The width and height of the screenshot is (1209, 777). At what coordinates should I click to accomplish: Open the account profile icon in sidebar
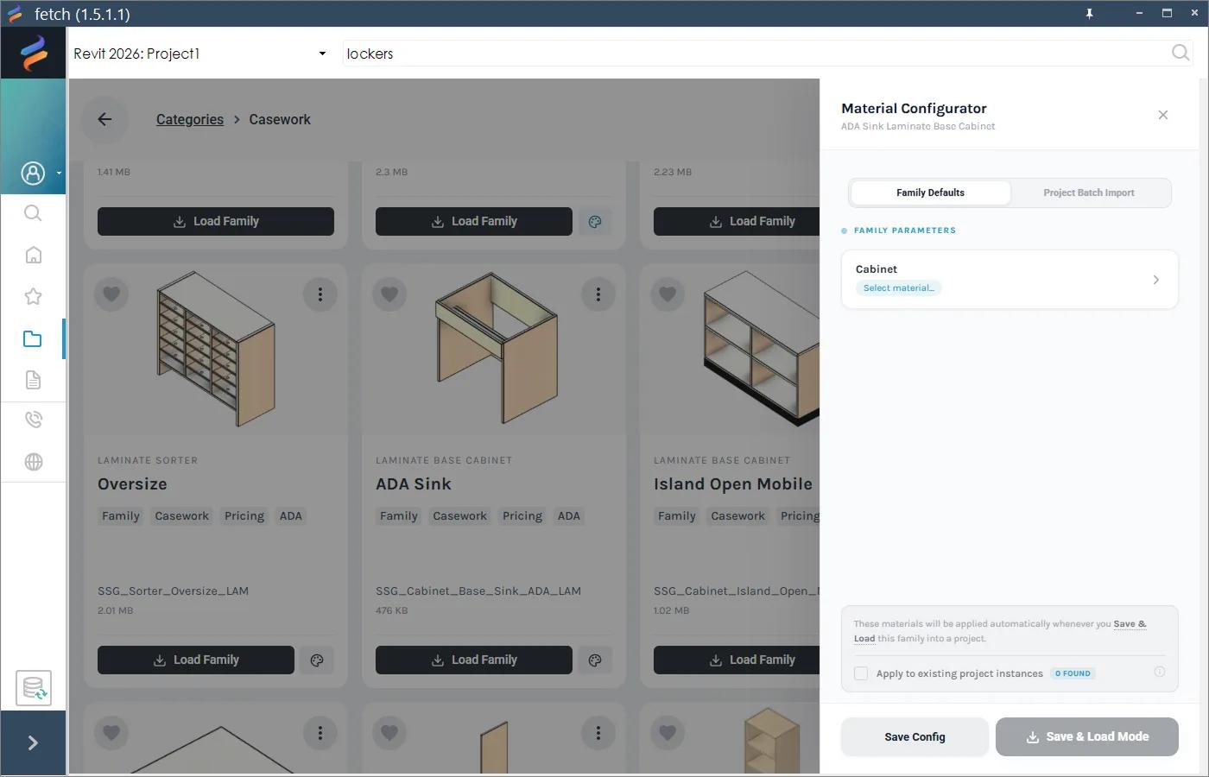(x=33, y=174)
